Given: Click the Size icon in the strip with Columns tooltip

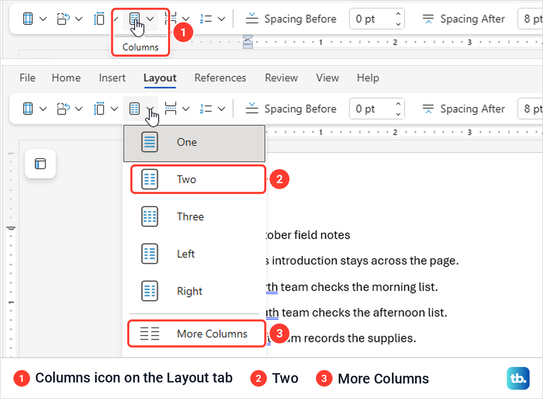Looking at the screenshot, I should pyautogui.click(x=99, y=19).
